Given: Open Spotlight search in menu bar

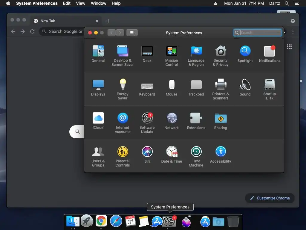Looking at the screenshot, I should [x=287, y=3].
